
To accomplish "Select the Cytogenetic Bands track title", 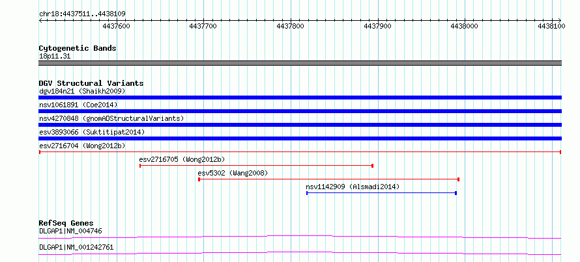I will [78, 48].
